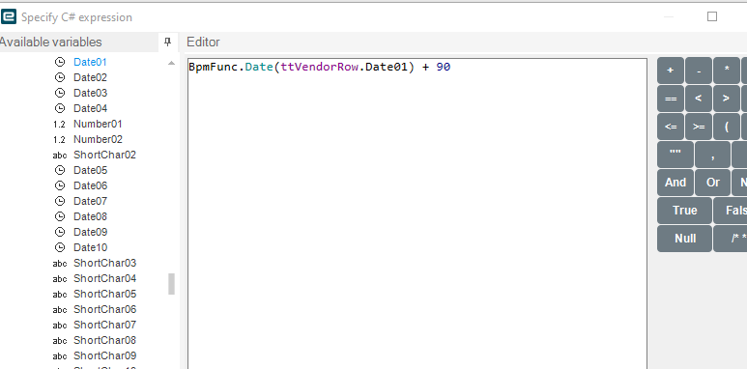Insert the less-than-or-equal operator

[671, 127]
